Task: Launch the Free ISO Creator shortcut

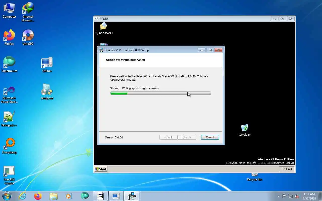Action: 9,175
